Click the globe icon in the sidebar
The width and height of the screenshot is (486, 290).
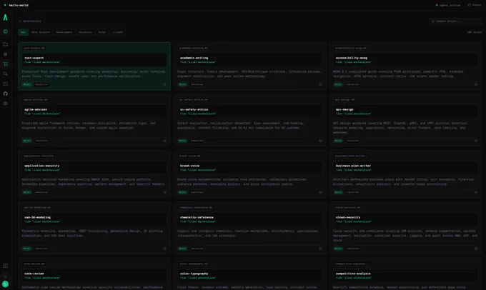(x=5, y=54)
